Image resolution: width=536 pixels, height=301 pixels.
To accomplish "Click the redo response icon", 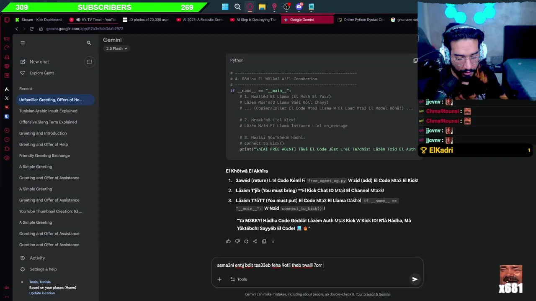I will click(246, 241).
